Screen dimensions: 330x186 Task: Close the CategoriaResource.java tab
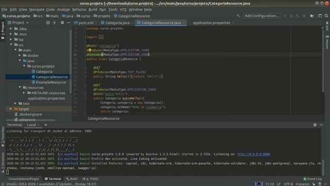pyautogui.click(x=184, y=23)
